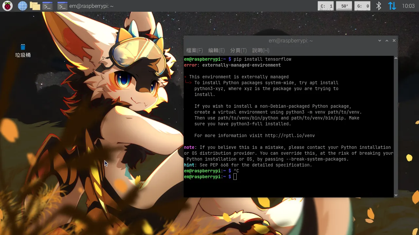This screenshot has width=419, height=235.
Task: Close the terminal window
Action: (x=394, y=41)
